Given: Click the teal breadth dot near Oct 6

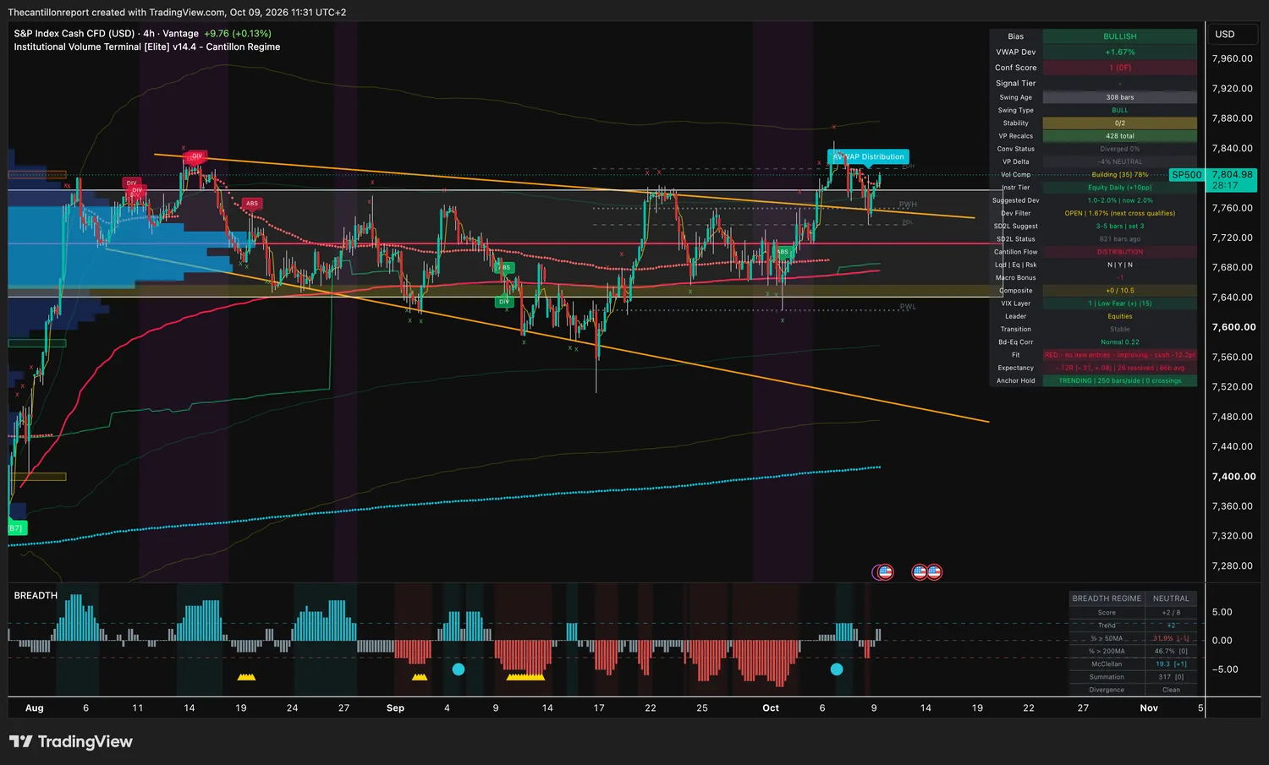Looking at the screenshot, I should (837, 669).
